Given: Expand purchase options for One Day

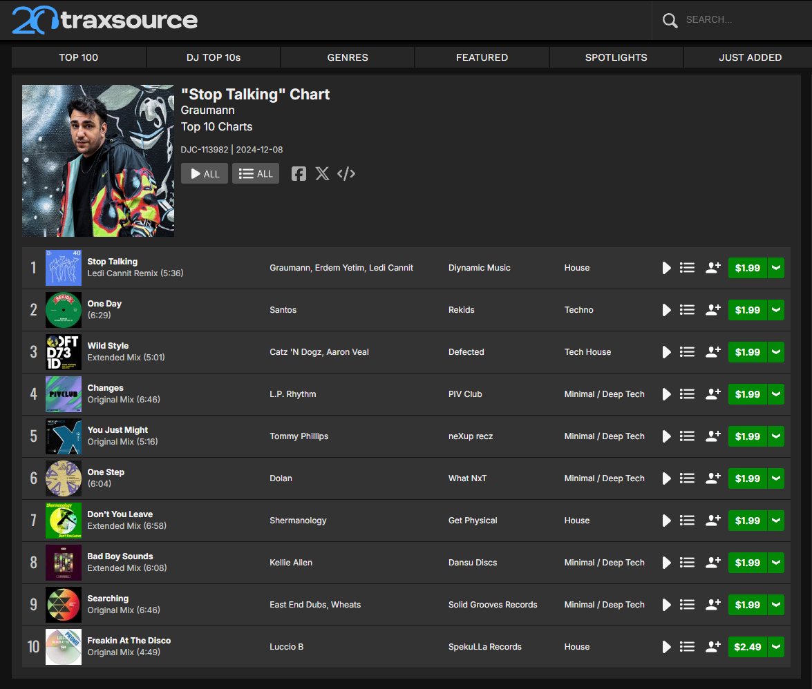Looking at the screenshot, I should point(776,310).
